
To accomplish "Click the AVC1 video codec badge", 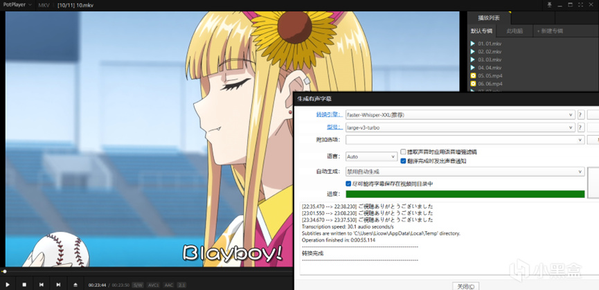I will pyautogui.click(x=154, y=285).
